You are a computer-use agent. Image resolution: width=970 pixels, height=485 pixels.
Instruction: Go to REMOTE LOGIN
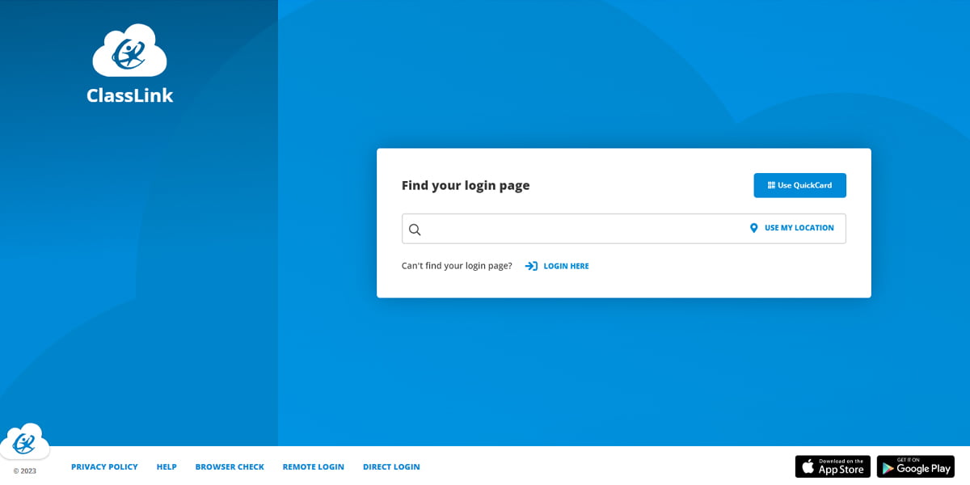tap(313, 466)
